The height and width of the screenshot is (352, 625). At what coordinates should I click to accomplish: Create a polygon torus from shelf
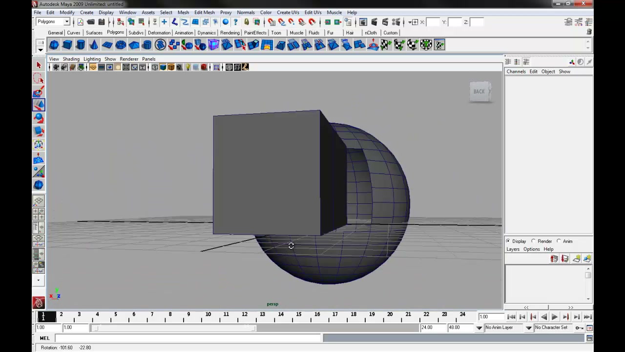[121, 45]
